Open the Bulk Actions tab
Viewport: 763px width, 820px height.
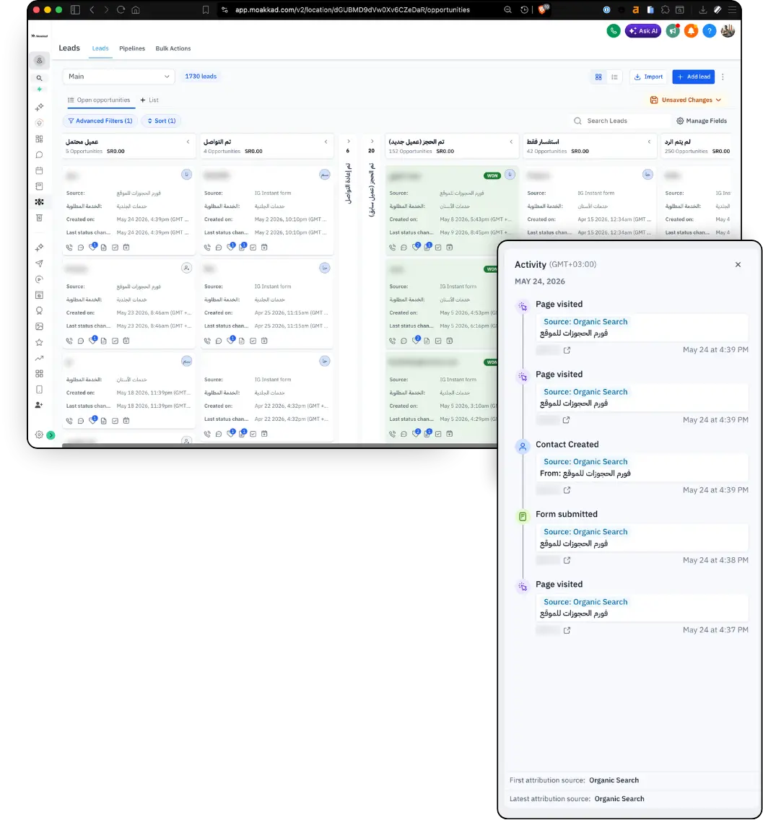173,48
